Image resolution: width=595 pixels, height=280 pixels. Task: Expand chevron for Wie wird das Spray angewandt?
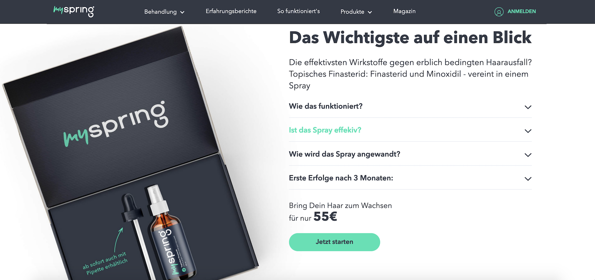pos(528,155)
